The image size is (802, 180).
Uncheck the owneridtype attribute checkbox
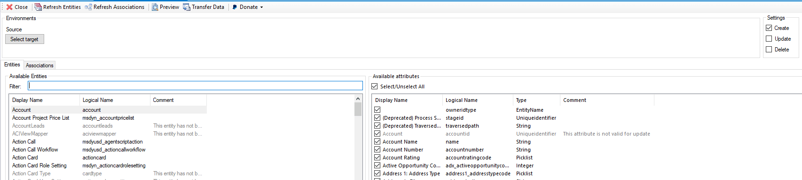click(x=377, y=110)
